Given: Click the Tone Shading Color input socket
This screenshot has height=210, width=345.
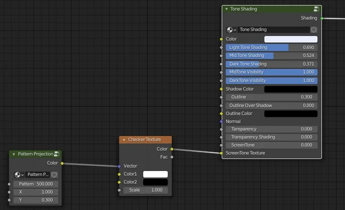Looking at the screenshot, I should (x=221, y=39).
